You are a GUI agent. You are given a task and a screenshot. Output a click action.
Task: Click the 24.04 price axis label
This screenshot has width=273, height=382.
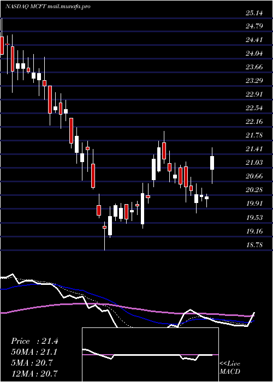(254, 53)
